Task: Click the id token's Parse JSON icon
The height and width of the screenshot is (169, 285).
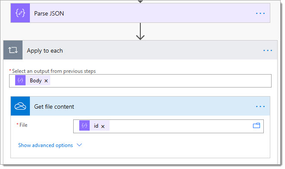Action: tap(84, 125)
